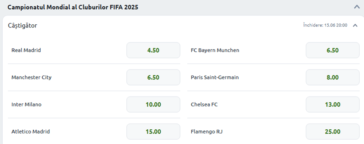This screenshot has width=364, height=144.
Task: Select Flamengo RJ odds 25.00
Action: pyautogui.click(x=332, y=132)
